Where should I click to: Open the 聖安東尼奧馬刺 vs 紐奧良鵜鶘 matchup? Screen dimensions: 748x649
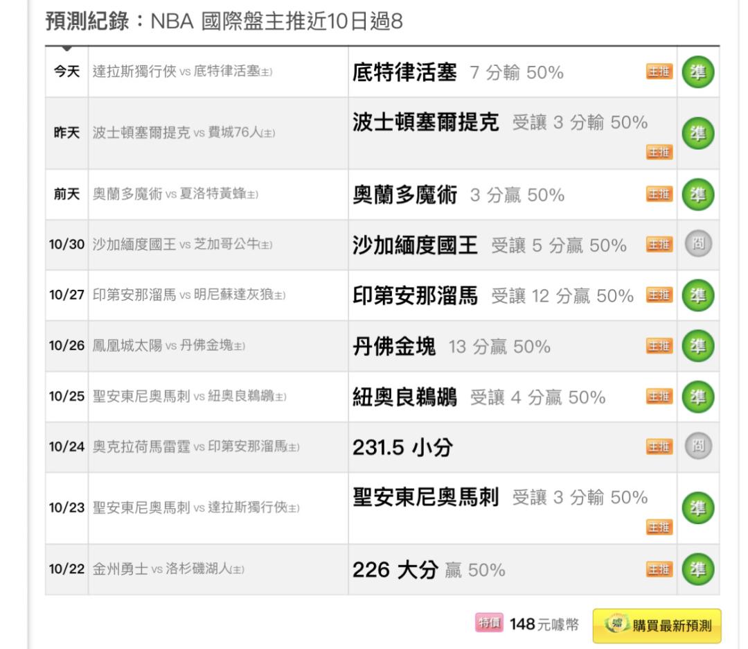(189, 397)
